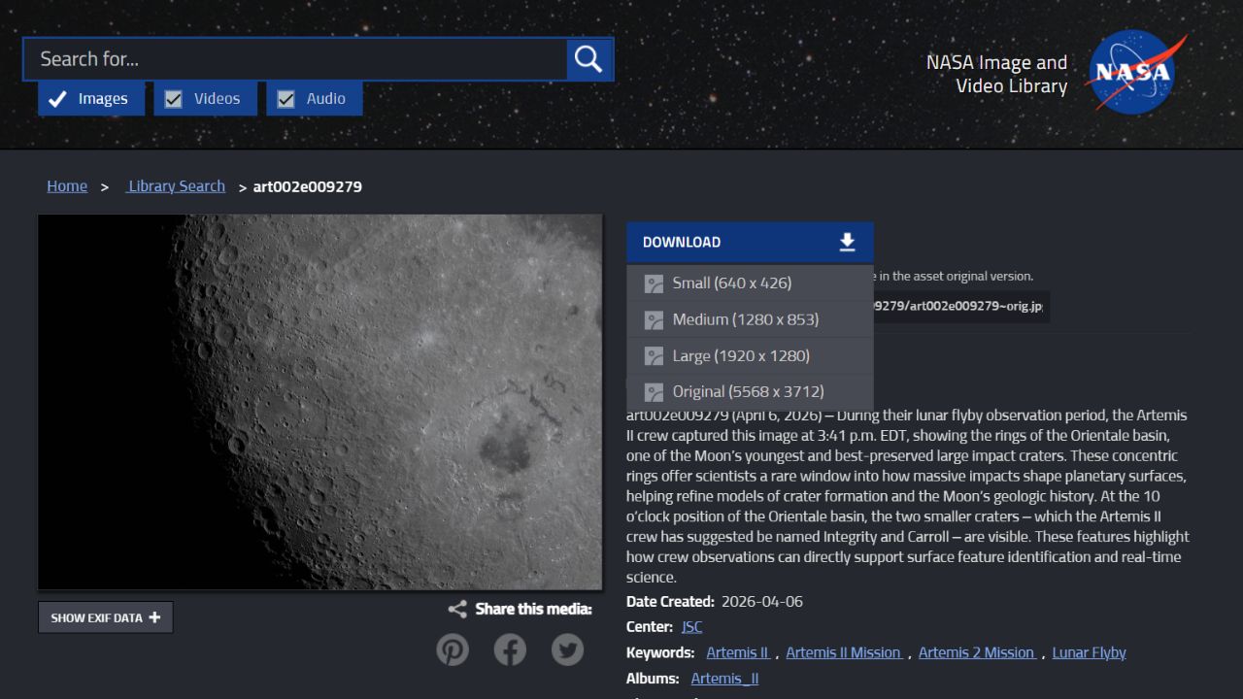Click the Lunar Flyby keyword link
Image resolution: width=1243 pixels, height=699 pixels.
[1089, 652]
